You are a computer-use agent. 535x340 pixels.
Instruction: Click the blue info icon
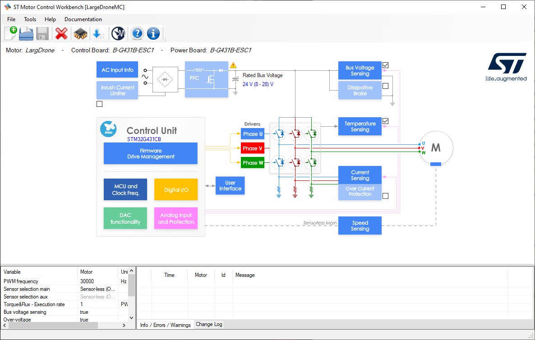click(153, 33)
